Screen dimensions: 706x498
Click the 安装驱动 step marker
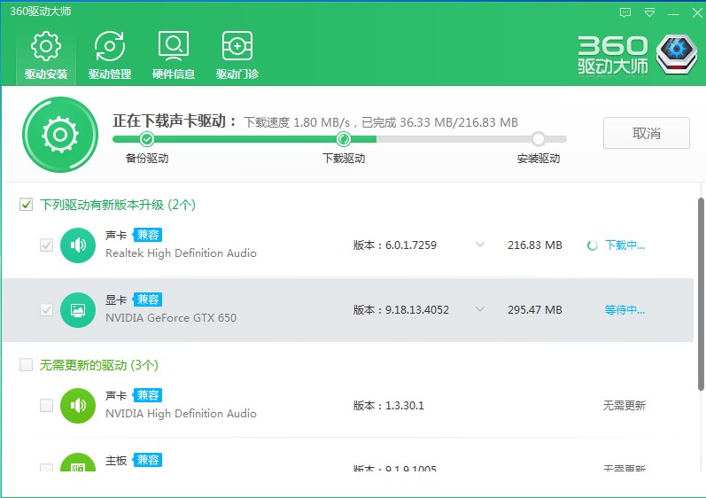coord(538,139)
